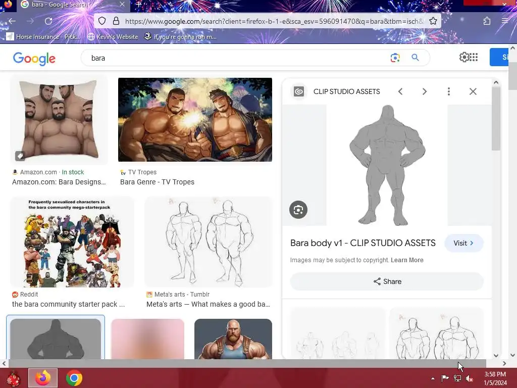This screenshot has height=388, width=517.
Task: Click the muted speaker volume tray icon
Action: point(469,378)
